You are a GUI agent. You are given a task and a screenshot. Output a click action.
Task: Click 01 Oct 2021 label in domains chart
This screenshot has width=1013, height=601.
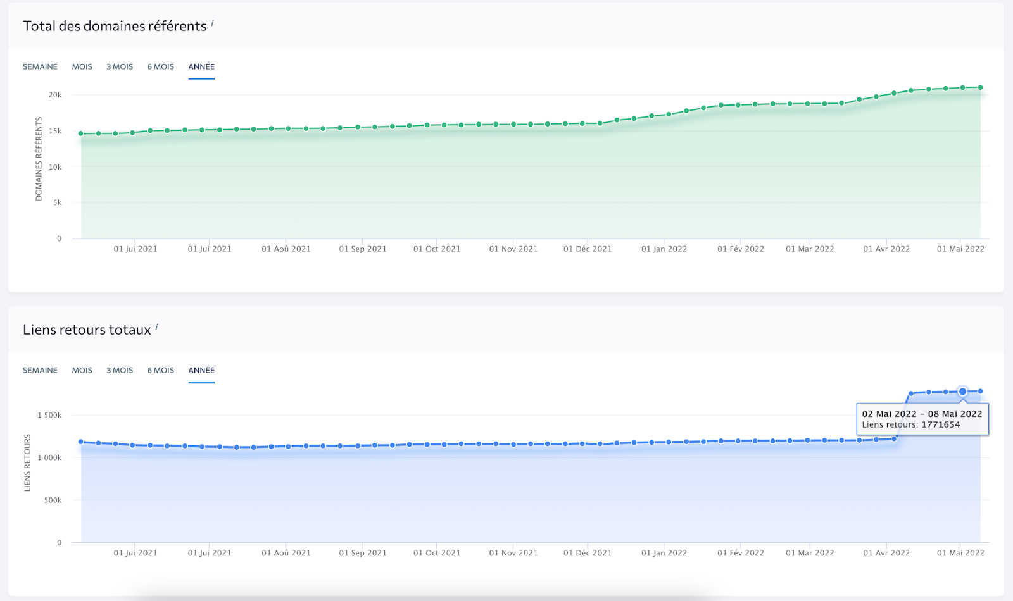coord(437,249)
